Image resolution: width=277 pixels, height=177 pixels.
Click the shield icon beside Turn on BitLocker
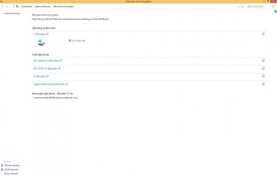click(70, 41)
